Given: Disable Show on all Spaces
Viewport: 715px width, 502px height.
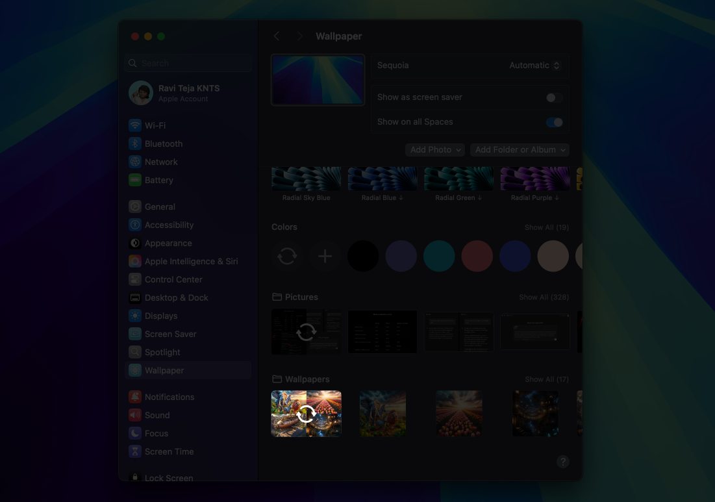Looking at the screenshot, I should coord(554,121).
